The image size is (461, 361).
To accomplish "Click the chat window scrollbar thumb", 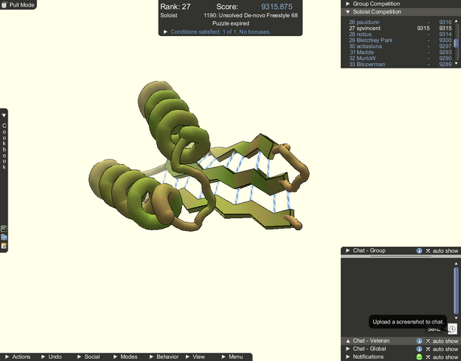I will [456, 290].
